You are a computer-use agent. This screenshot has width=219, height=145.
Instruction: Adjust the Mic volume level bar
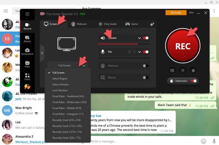coord(124,58)
